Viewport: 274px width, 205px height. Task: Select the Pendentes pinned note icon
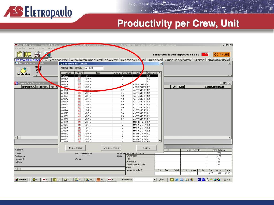point(24,71)
